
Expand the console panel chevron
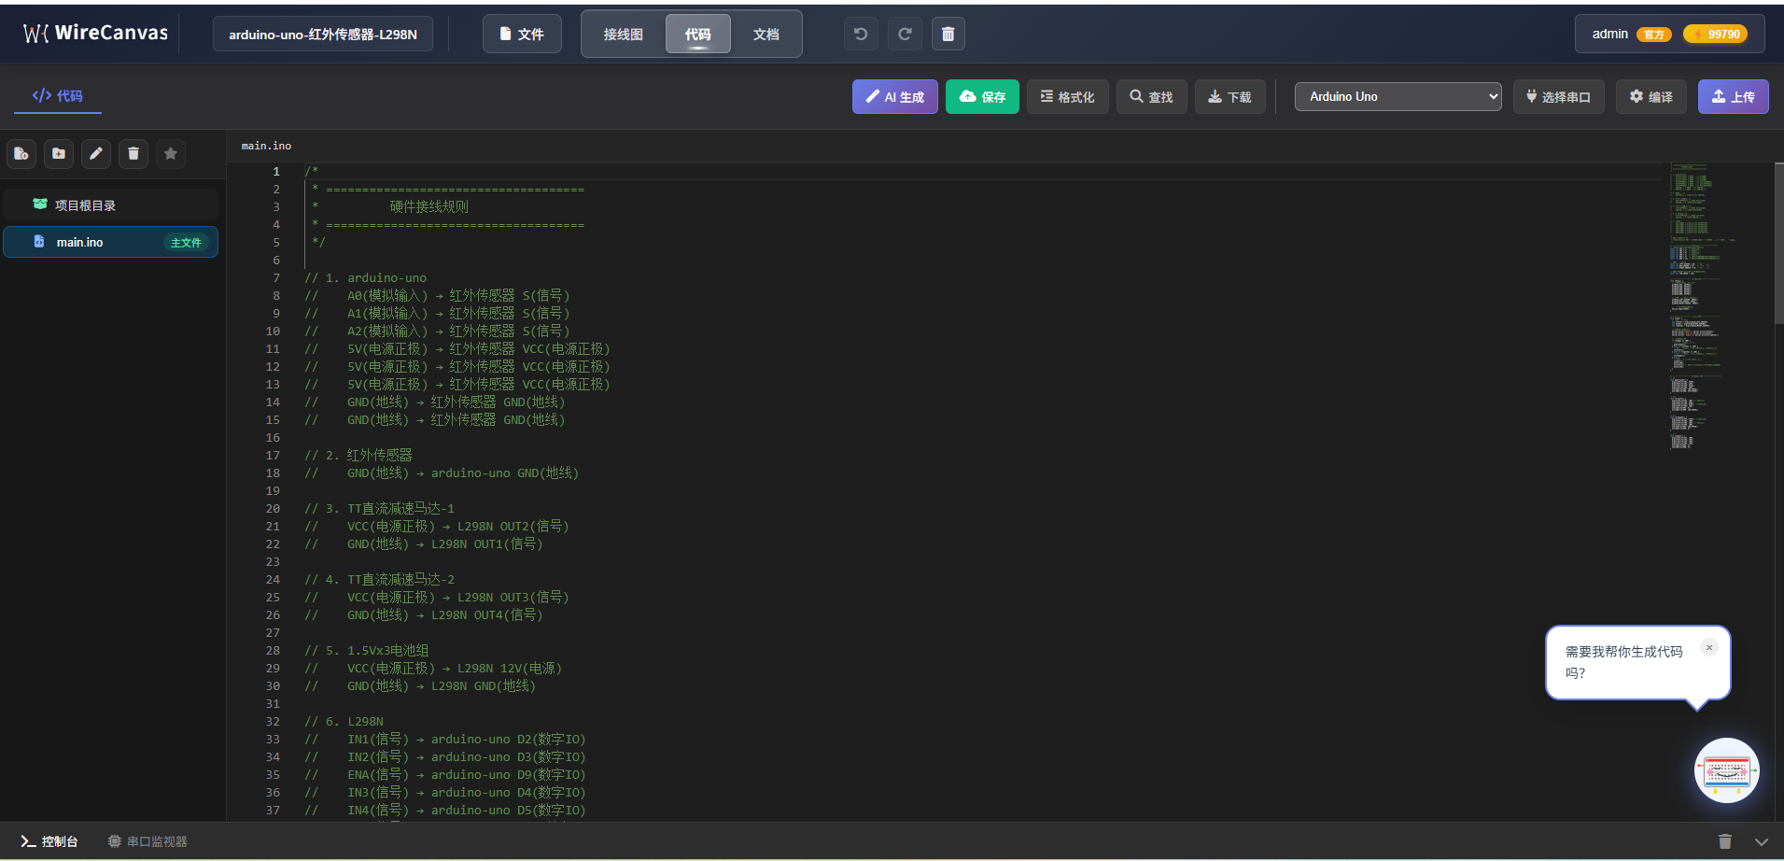[1761, 841]
